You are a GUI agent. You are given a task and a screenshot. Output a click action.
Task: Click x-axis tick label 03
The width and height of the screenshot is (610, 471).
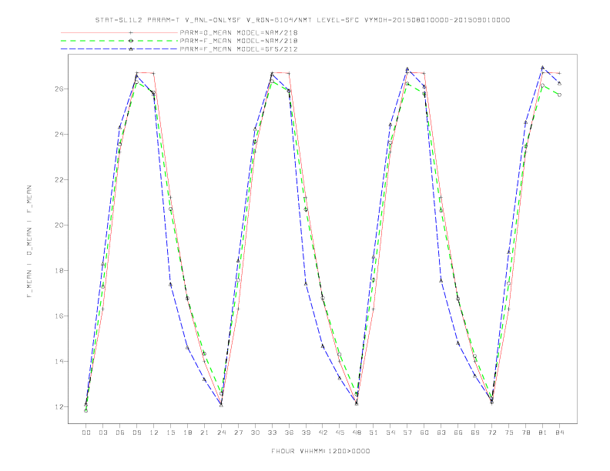pyautogui.click(x=102, y=433)
